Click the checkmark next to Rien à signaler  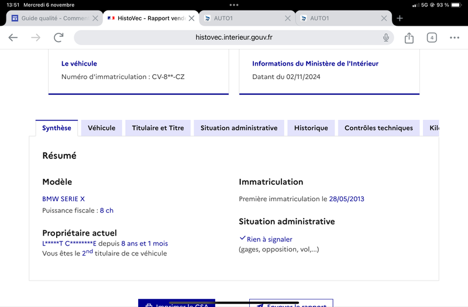pos(242,238)
